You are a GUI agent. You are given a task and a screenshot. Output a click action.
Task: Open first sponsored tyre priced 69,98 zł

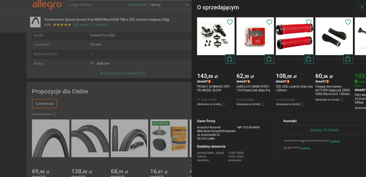click(51, 138)
